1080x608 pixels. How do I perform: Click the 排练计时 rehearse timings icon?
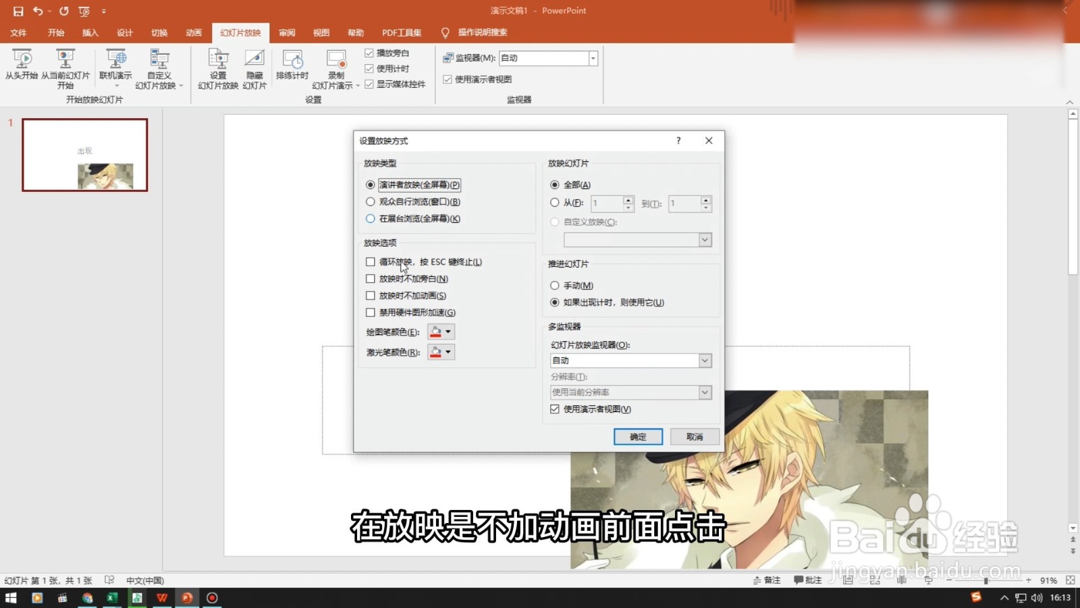[292, 59]
